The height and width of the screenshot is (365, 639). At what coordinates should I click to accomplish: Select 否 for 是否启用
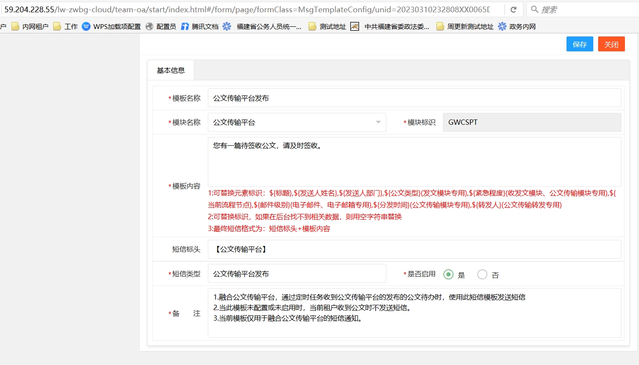[x=482, y=275]
